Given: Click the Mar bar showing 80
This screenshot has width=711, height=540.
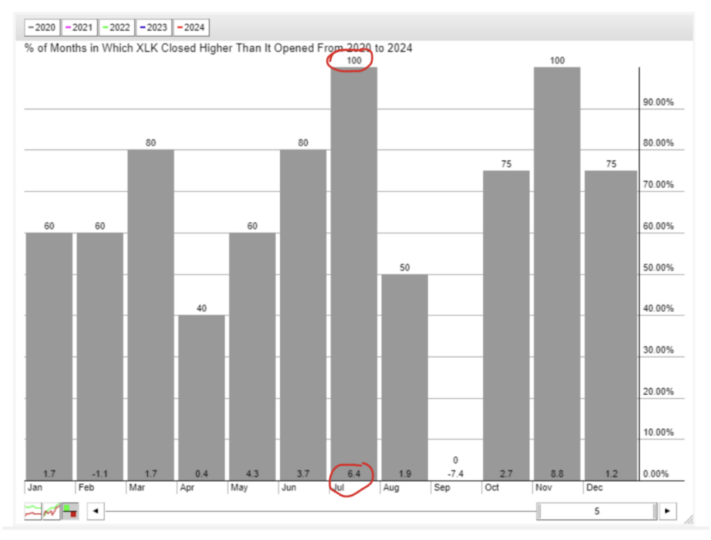Looking at the screenshot, I should pos(151,315).
